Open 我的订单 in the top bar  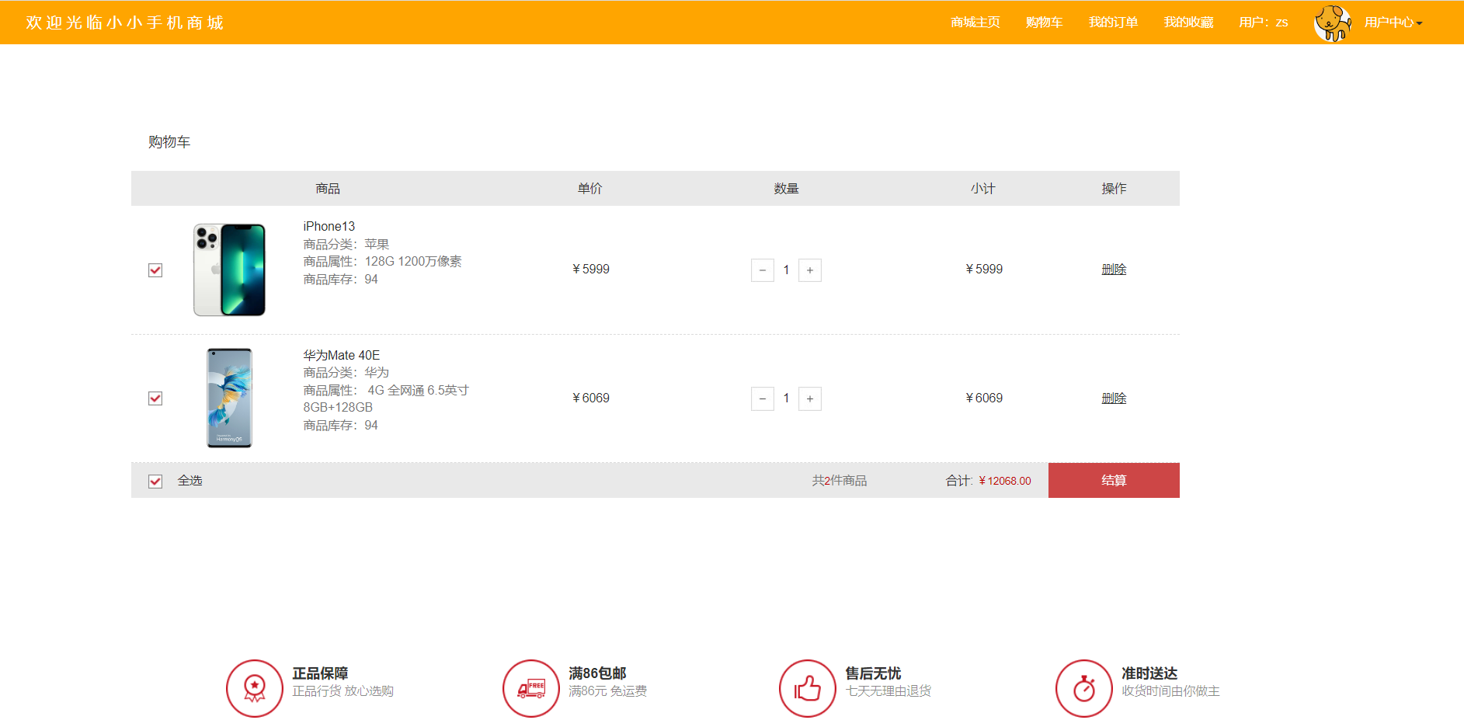(x=1113, y=23)
